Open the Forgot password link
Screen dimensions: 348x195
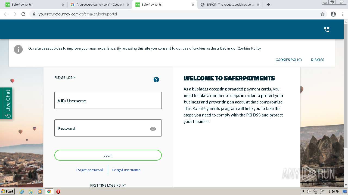coord(89,170)
